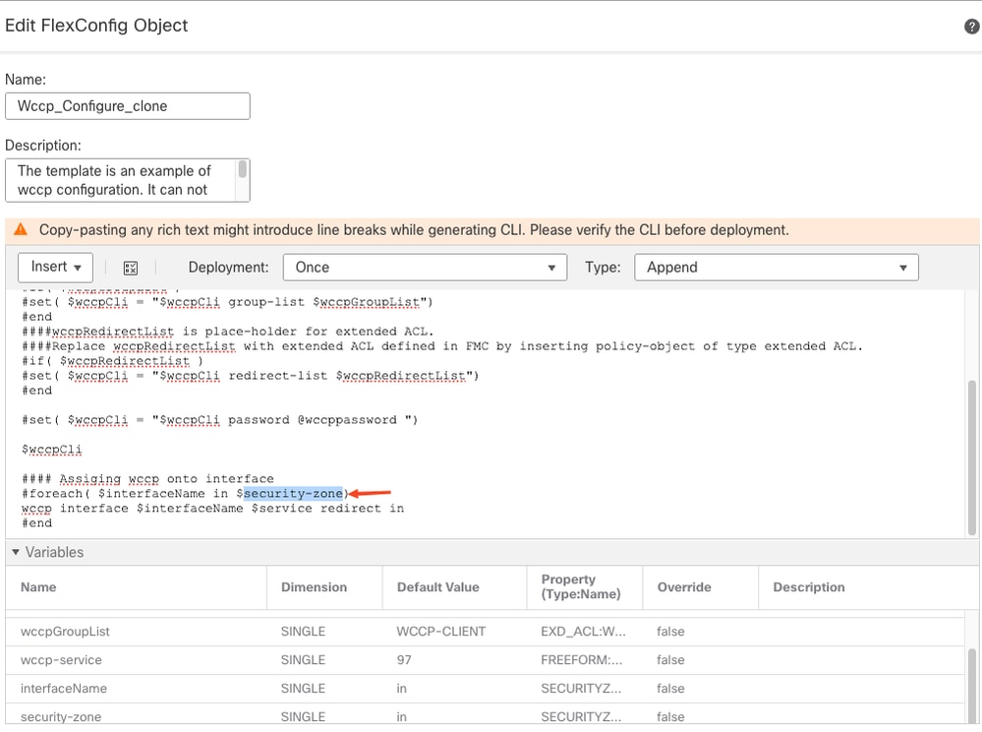Click the Dimension column header
982x732 pixels.
[314, 587]
